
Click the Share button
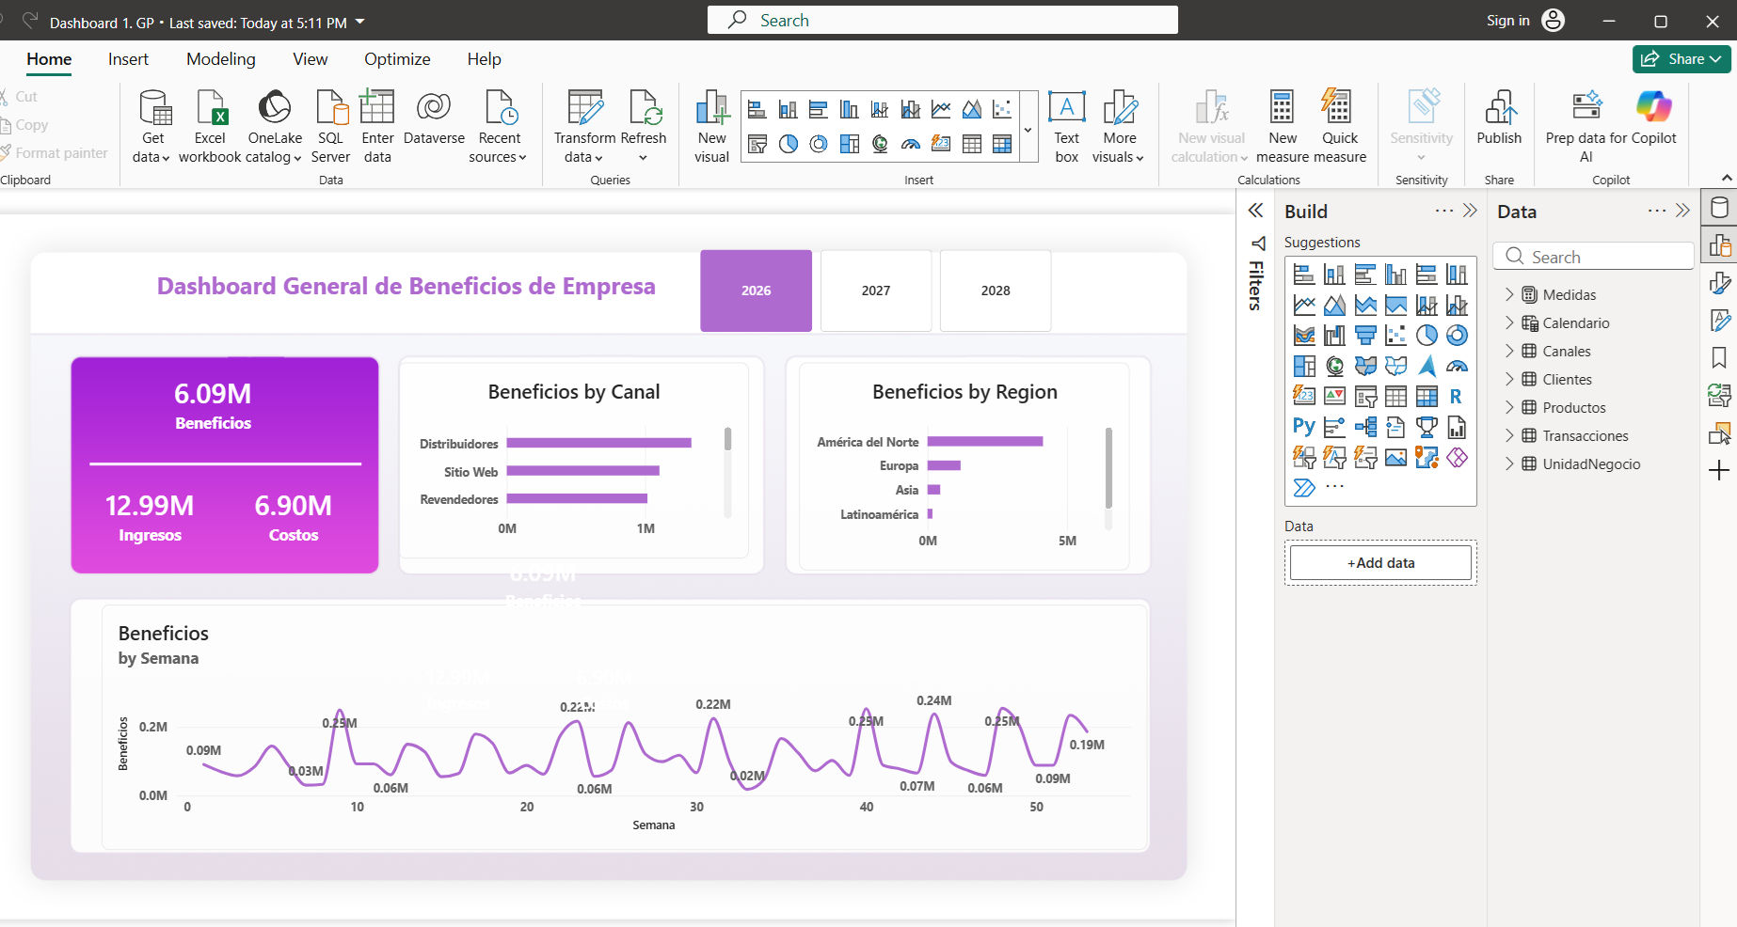(x=1681, y=59)
